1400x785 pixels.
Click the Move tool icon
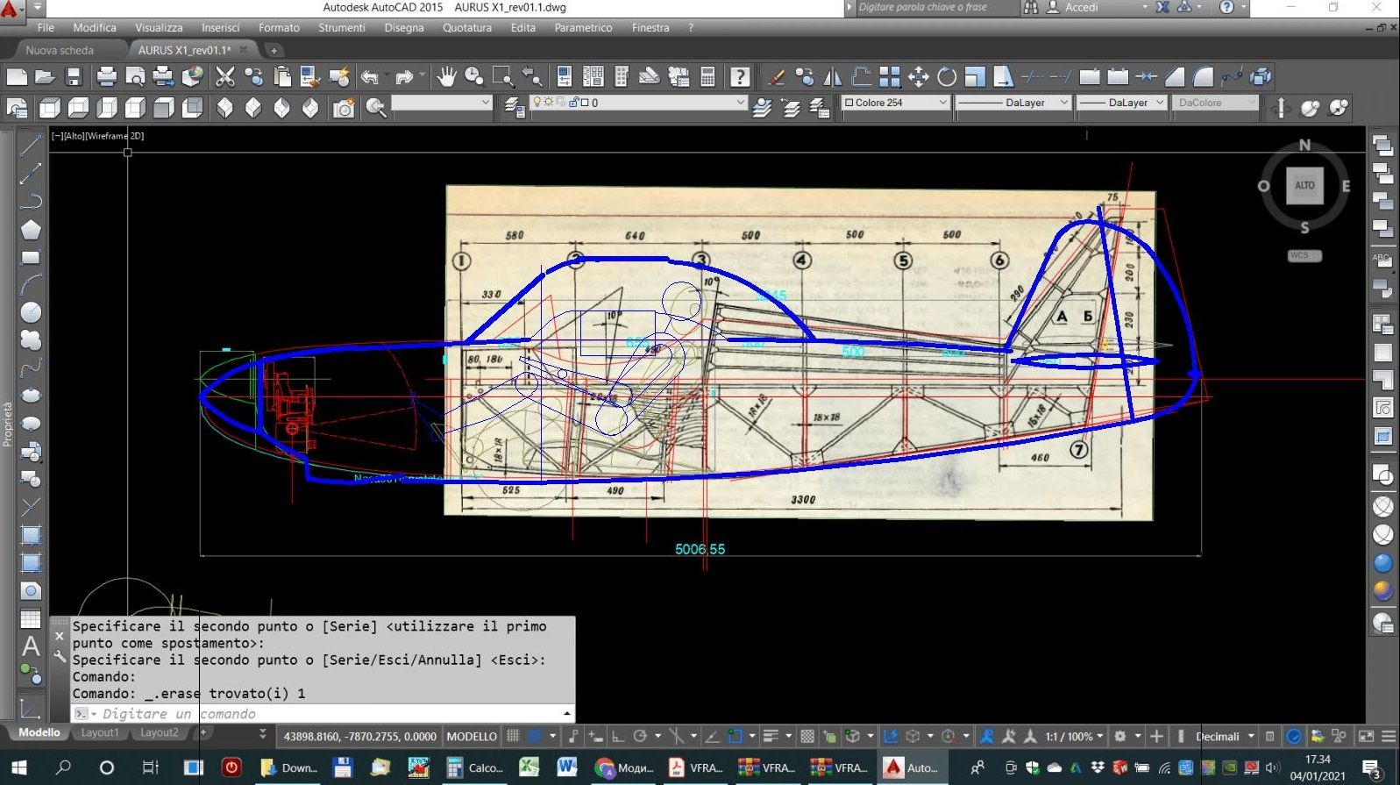pyautogui.click(x=918, y=77)
